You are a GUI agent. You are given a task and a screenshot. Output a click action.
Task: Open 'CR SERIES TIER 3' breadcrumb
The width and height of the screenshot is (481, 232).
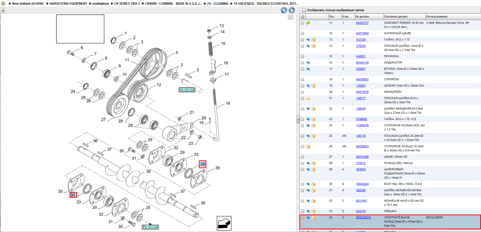[x=127, y=3]
